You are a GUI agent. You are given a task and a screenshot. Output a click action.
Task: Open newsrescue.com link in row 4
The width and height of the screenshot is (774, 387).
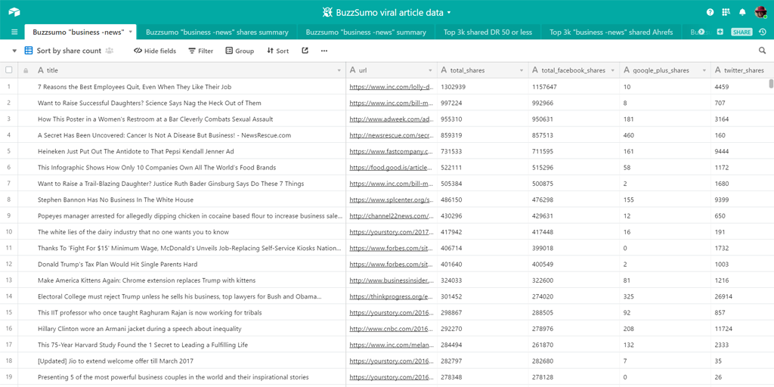pyautogui.click(x=392, y=135)
